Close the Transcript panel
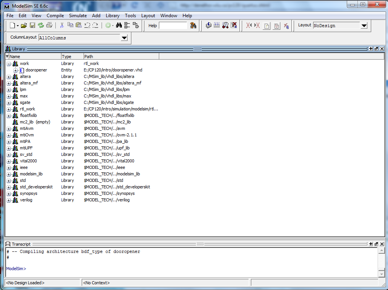The height and width of the screenshot is (290, 388). tap(382, 244)
